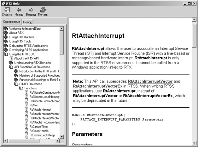This screenshot has width=198, height=147.
Task: Follow the RtAttachInterruptVector link
Action: tap(150, 81)
